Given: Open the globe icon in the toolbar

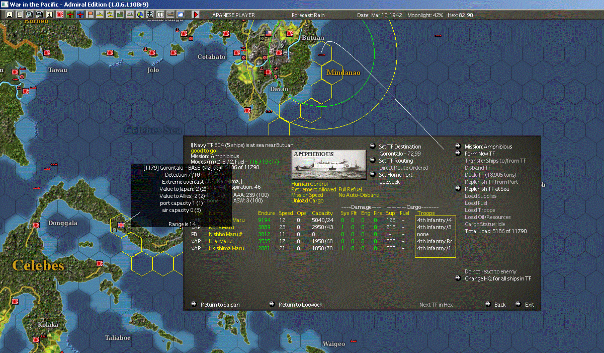Looking at the screenshot, I should click(140, 15).
